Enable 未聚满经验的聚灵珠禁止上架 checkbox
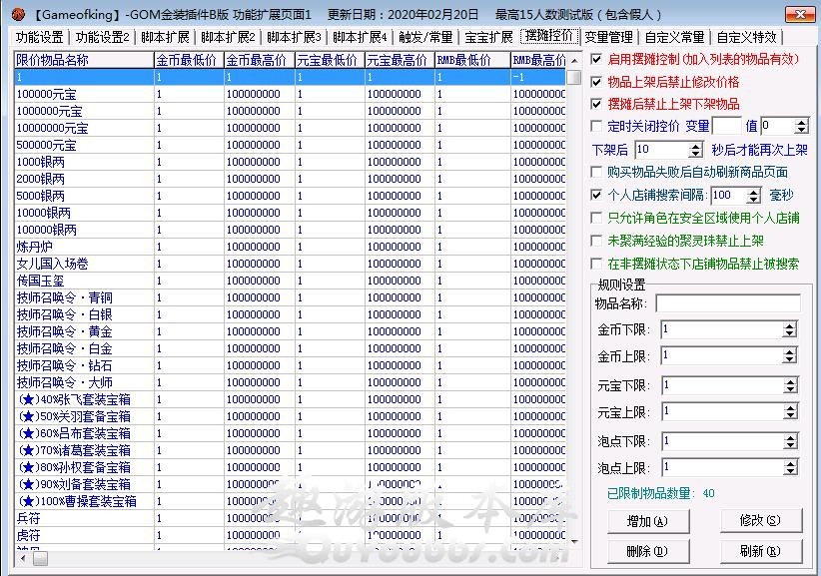 596,241
